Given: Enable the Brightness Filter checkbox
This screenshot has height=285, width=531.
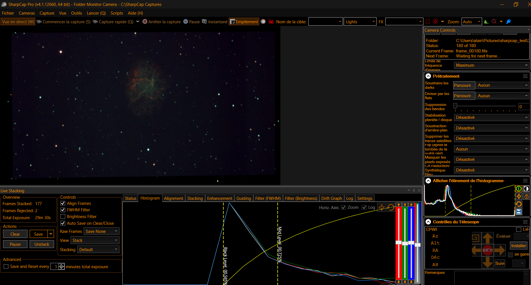Looking at the screenshot, I should [x=63, y=216].
